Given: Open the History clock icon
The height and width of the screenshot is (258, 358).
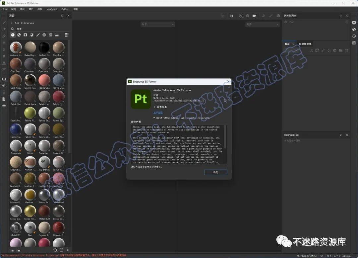Looking at the screenshot, I should pyautogui.click(x=354, y=36).
